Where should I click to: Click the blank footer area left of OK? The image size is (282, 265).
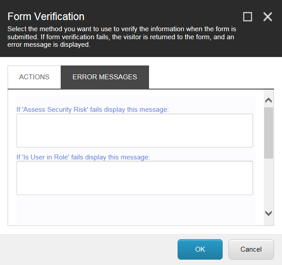pos(89,249)
